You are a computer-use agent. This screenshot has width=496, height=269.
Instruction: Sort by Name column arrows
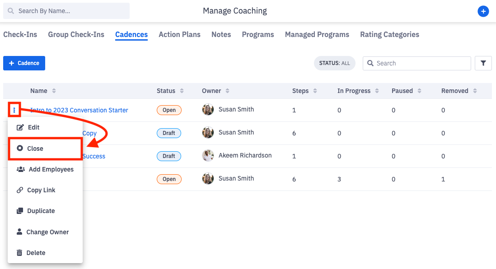(x=54, y=91)
